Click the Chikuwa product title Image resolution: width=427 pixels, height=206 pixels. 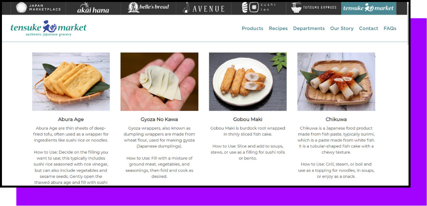pos(336,119)
